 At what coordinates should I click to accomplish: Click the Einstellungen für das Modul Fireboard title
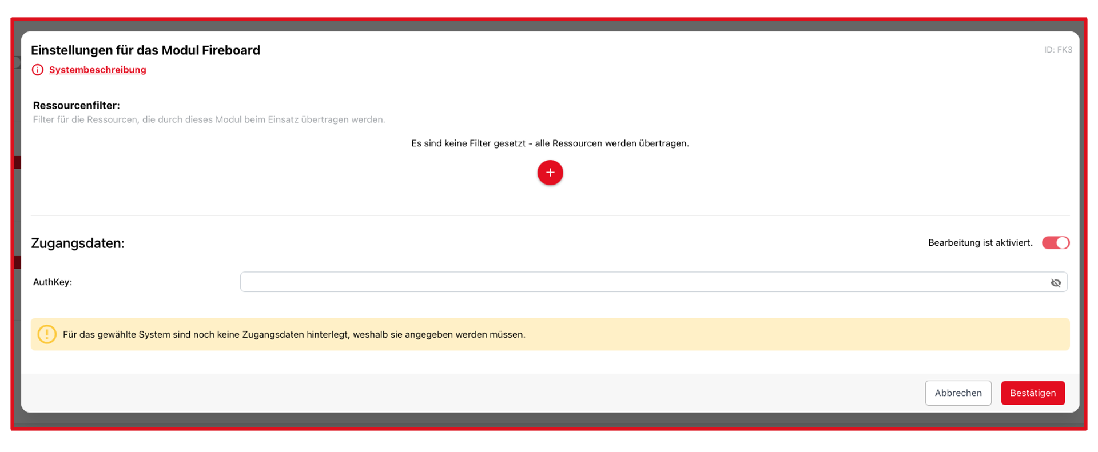click(146, 50)
